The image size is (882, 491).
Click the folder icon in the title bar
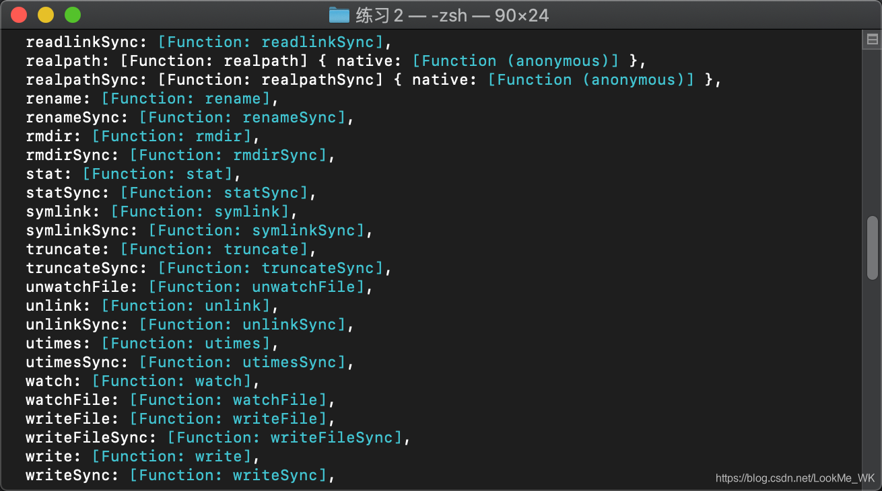(339, 15)
